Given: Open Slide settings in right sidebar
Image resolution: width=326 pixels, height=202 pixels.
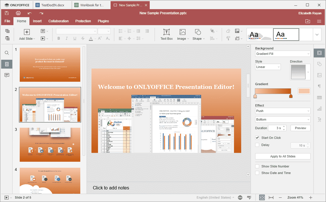Looking at the screenshot, I should click(319, 53).
